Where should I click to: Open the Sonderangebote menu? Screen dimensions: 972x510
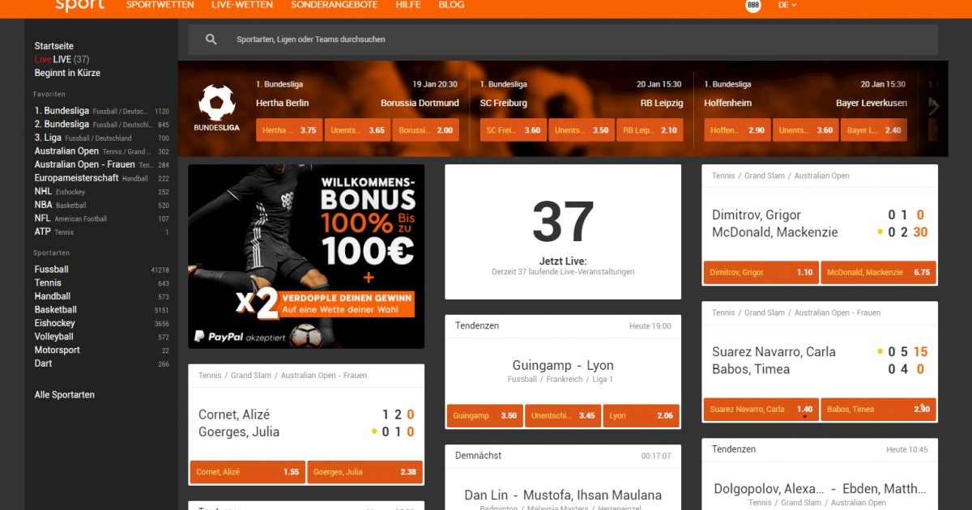click(335, 5)
